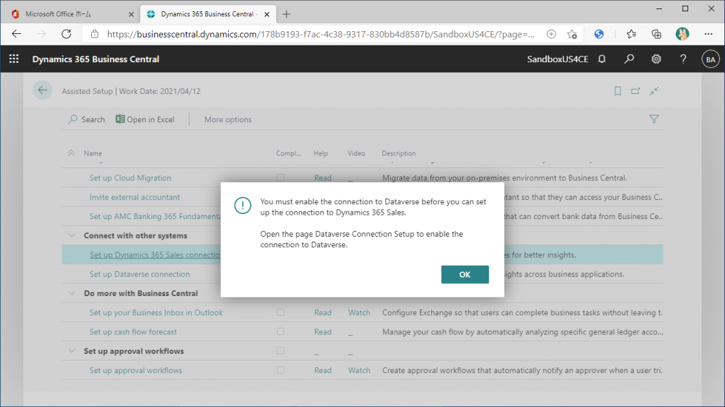725x407 pixels.
Task: Open the Tell Me search magnifier in header
Action: (x=629, y=59)
